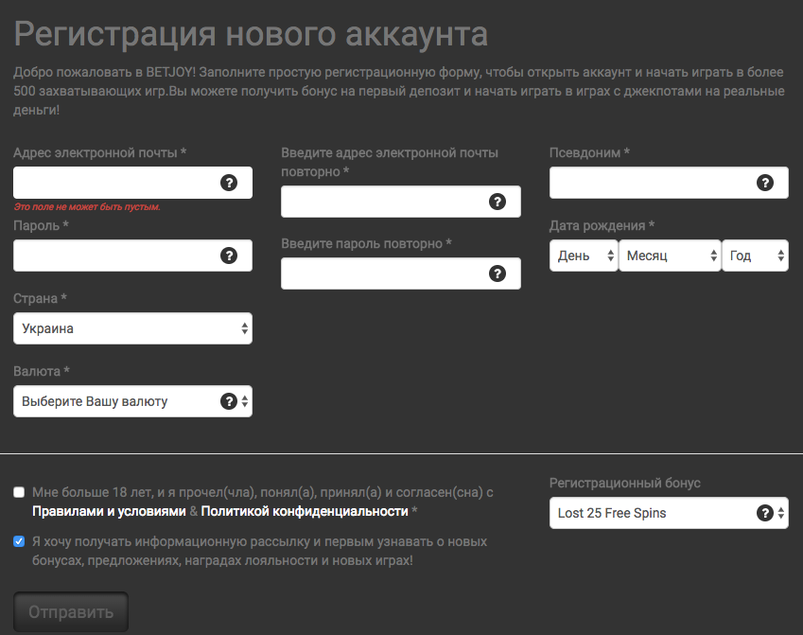Click the Отправить submit button
The width and height of the screenshot is (803, 635).
coord(71,612)
